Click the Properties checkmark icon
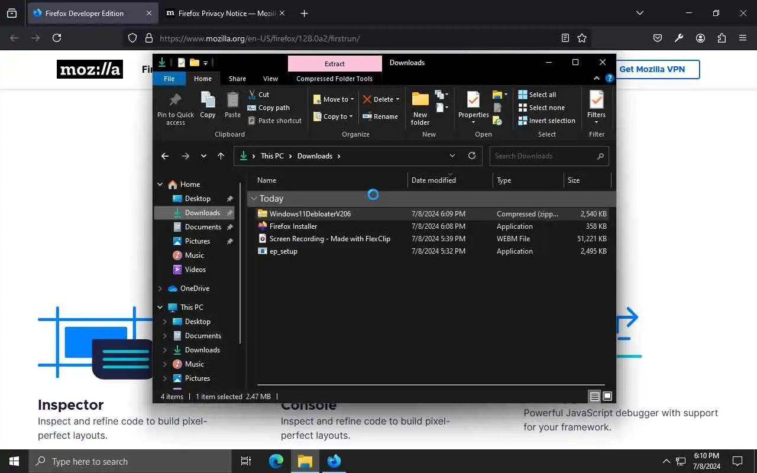The width and height of the screenshot is (757, 473). (473, 99)
